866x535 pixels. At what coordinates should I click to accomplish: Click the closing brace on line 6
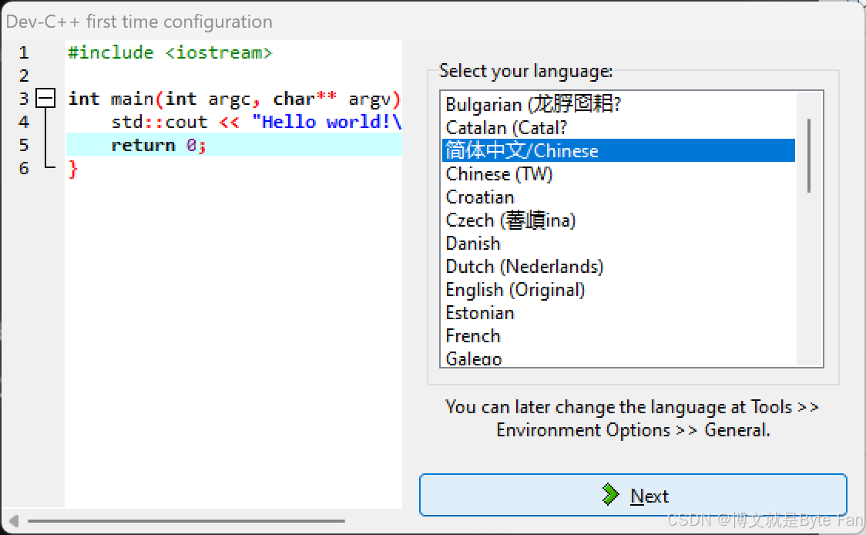(73, 169)
